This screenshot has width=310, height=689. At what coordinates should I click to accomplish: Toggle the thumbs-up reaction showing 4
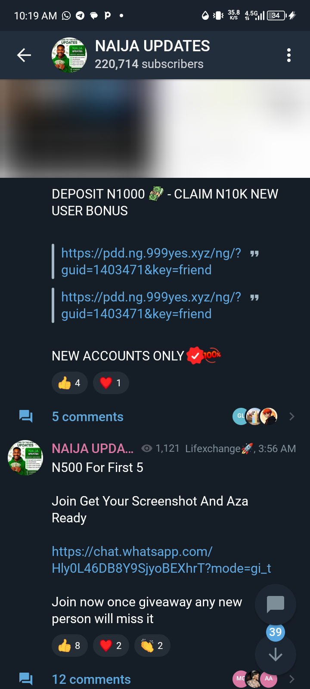[x=69, y=383]
